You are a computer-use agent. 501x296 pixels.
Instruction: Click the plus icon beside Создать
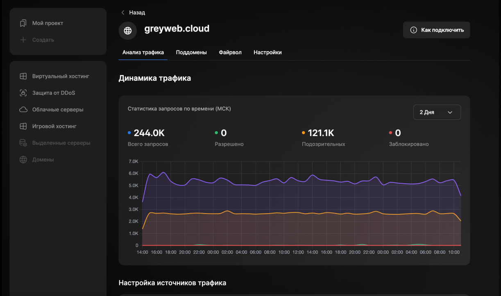click(x=23, y=40)
